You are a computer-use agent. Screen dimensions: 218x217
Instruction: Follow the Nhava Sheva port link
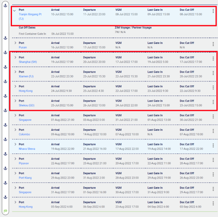27,149
